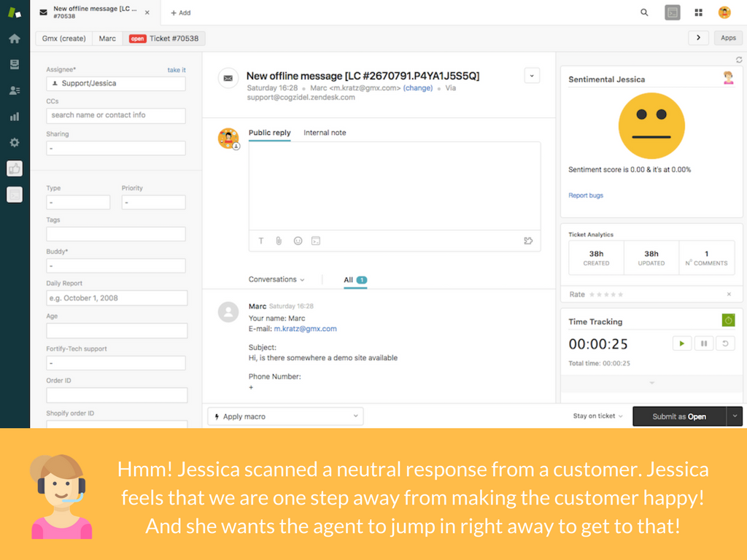Open the Submit as Open arrow menu
The image size is (747, 560).
(735, 416)
